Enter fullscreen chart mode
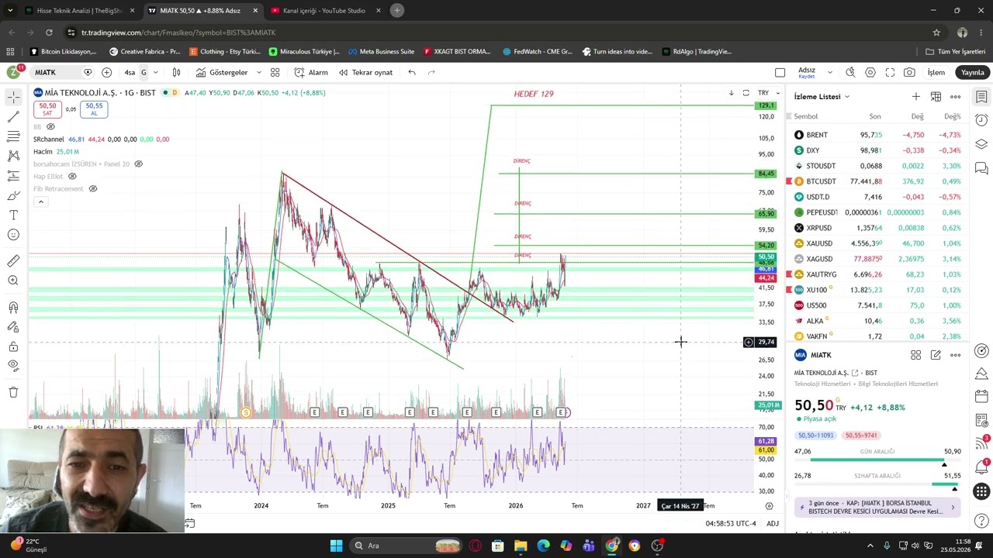Screen dimensions: 993x558 (x=890, y=72)
